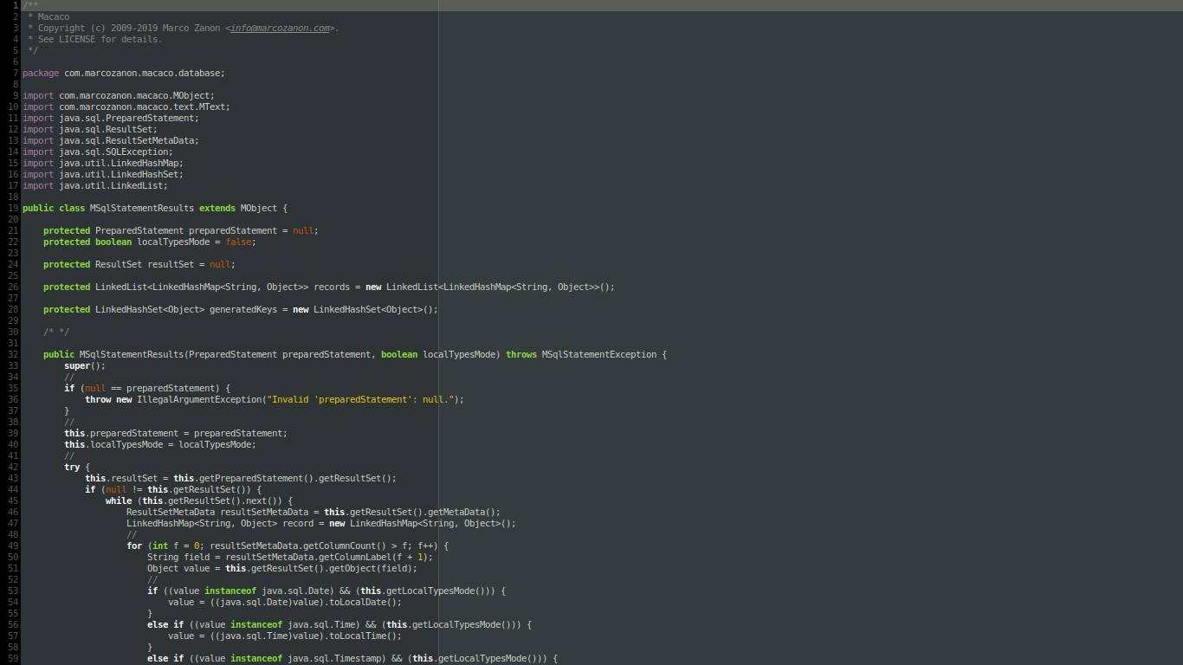
Task: Click the 'try' keyword on line 42
Action: (x=72, y=467)
